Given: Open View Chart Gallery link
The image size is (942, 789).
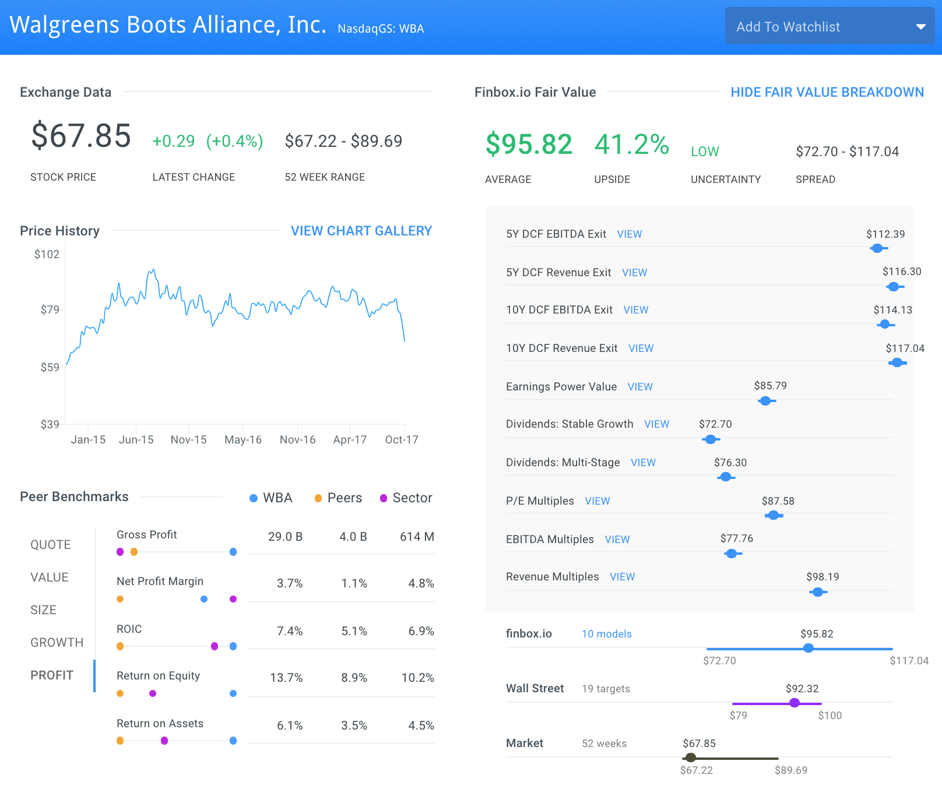Looking at the screenshot, I should (x=361, y=231).
